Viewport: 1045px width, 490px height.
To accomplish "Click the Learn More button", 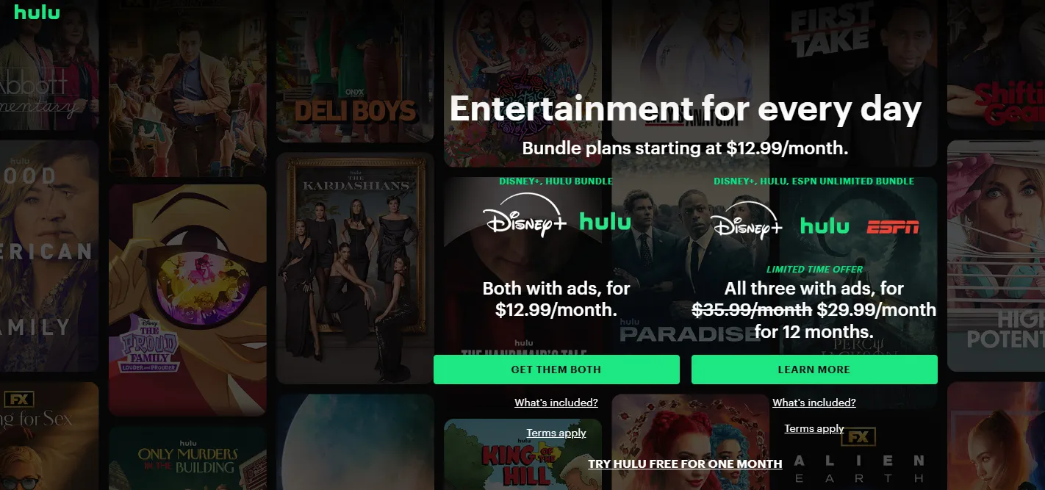I will pyautogui.click(x=814, y=370).
